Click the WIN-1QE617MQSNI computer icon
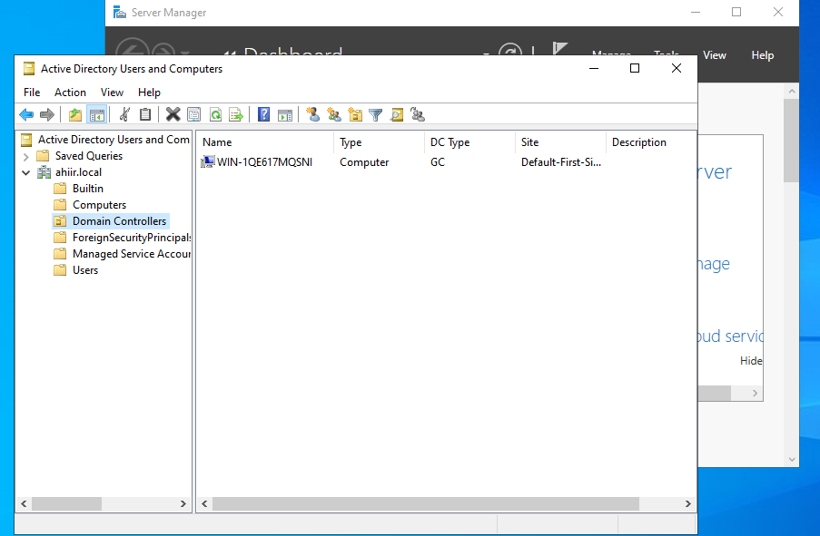The height and width of the screenshot is (536, 820). [x=208, y=162]
